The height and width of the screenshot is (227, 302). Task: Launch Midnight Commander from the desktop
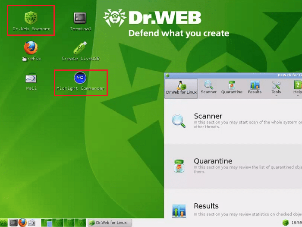(81, 81)
